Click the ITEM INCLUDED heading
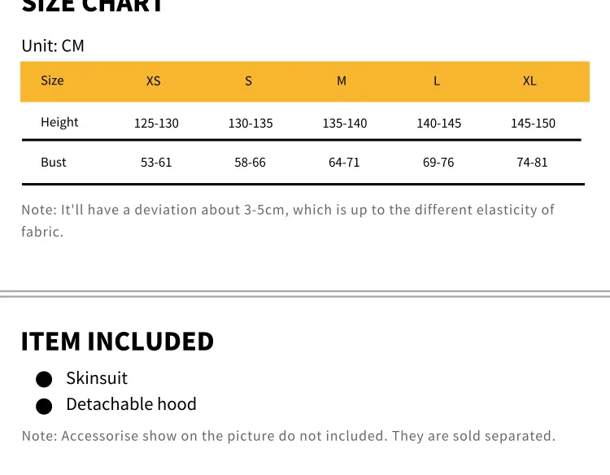This screenshot has width=610, height=475. coord(117,341)
